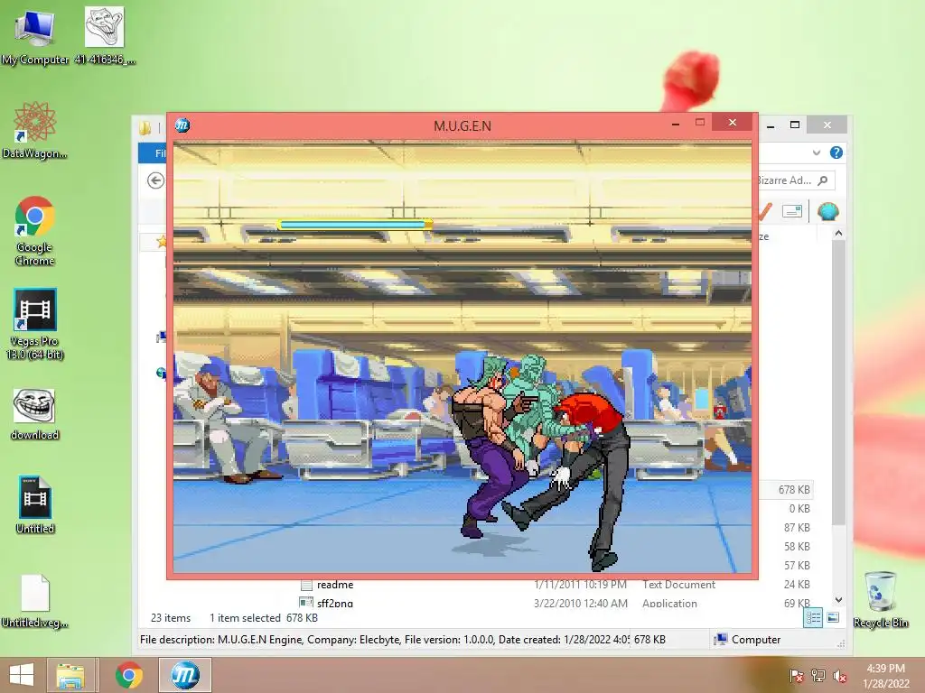Switch Explorer to large thumbnails view
The width and height of the screenshot is (925, 693).
click(833, 617)
